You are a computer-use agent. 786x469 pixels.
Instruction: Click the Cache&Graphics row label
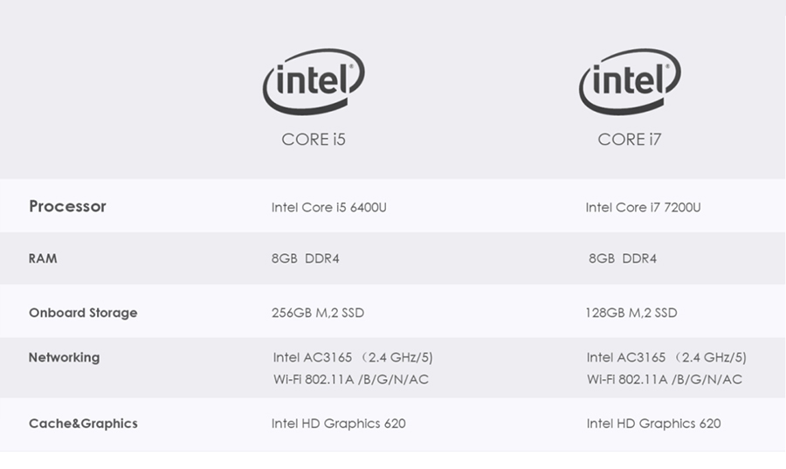pyautogui.click(x=83, y=424)
